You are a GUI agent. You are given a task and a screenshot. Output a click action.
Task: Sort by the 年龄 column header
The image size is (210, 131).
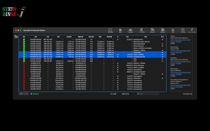coord(48,37)
